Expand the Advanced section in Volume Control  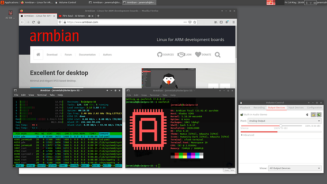click(x=247, y=135)
